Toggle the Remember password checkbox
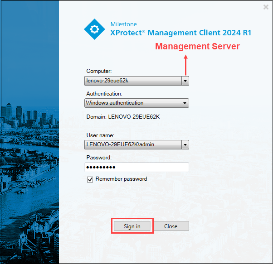Viewport: 273px width, 264px height. tap(90, 179)
